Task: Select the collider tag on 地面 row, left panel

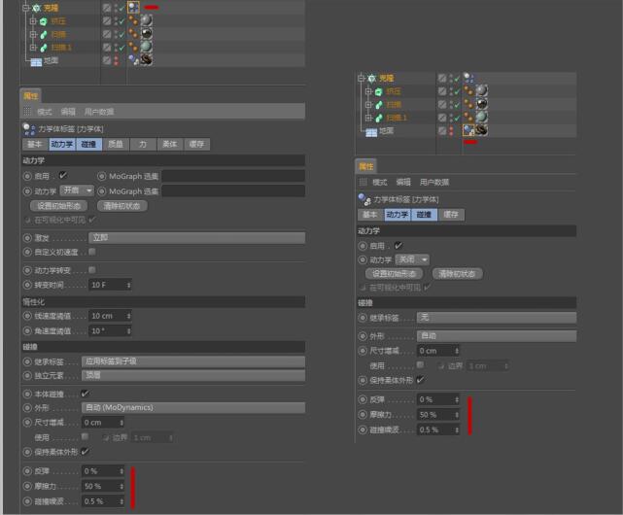Action: [x=133, y=60]
